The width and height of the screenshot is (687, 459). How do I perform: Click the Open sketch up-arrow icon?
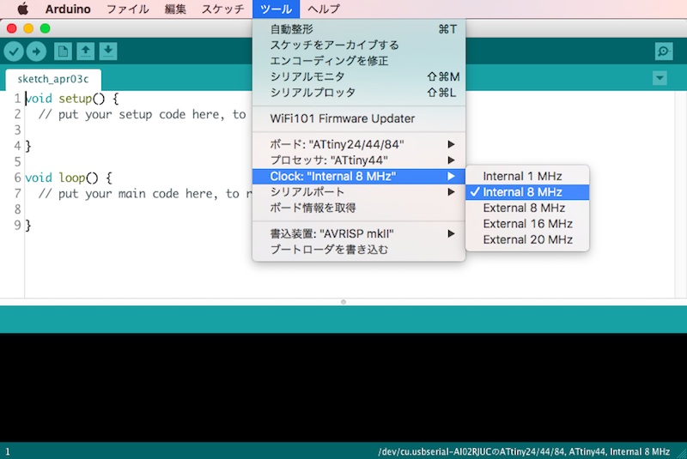85,51
